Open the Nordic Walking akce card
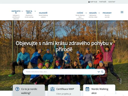 99,90
